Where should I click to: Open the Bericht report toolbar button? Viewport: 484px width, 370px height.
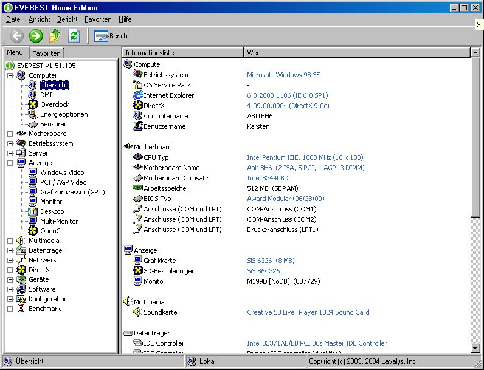pos(112,36)
